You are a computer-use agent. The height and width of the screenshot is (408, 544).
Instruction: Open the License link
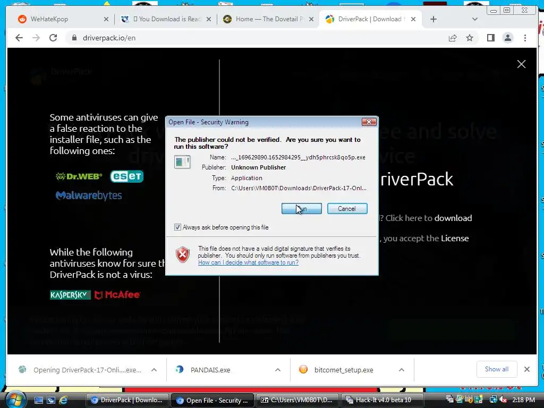455,239
